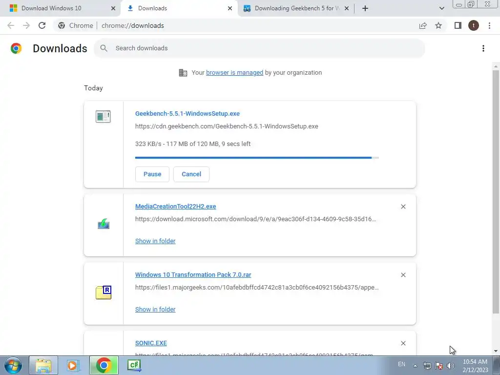This screenshot has width=500, height=375.
Task: Remove Windows 10 Transformation Pack entry
Action: click(x=403, y=275)
